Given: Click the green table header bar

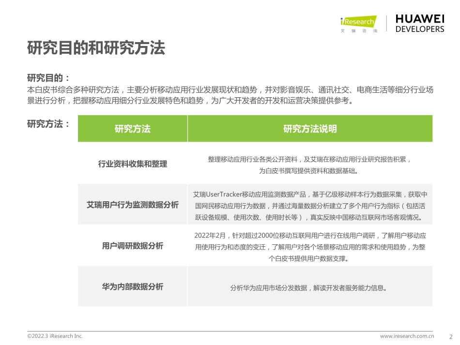Looking at the screenshot, I should point(254,129).
